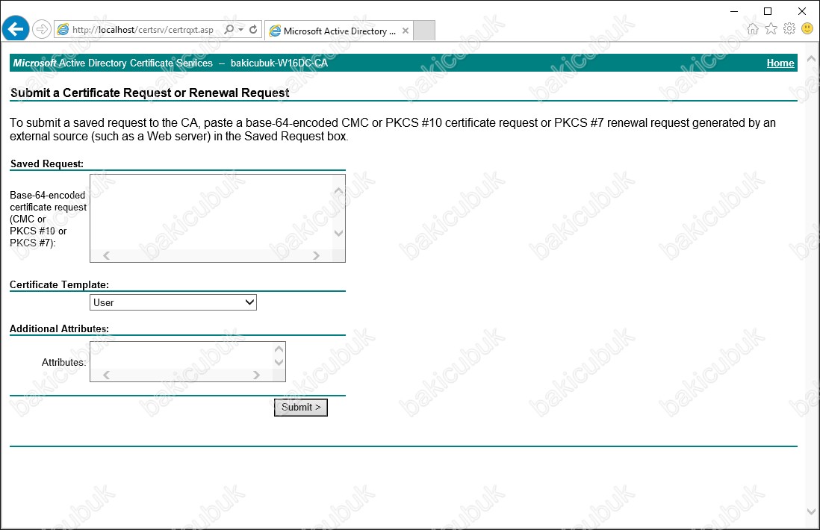The image size is (820, 530).
Task: Close the browser window
Action: [801, 11]
